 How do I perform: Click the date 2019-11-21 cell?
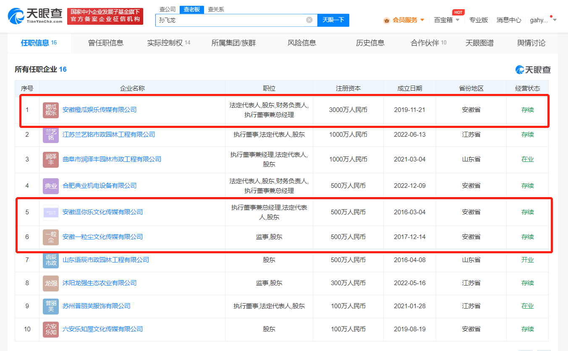pyautogui.click(x=410, y=110)
